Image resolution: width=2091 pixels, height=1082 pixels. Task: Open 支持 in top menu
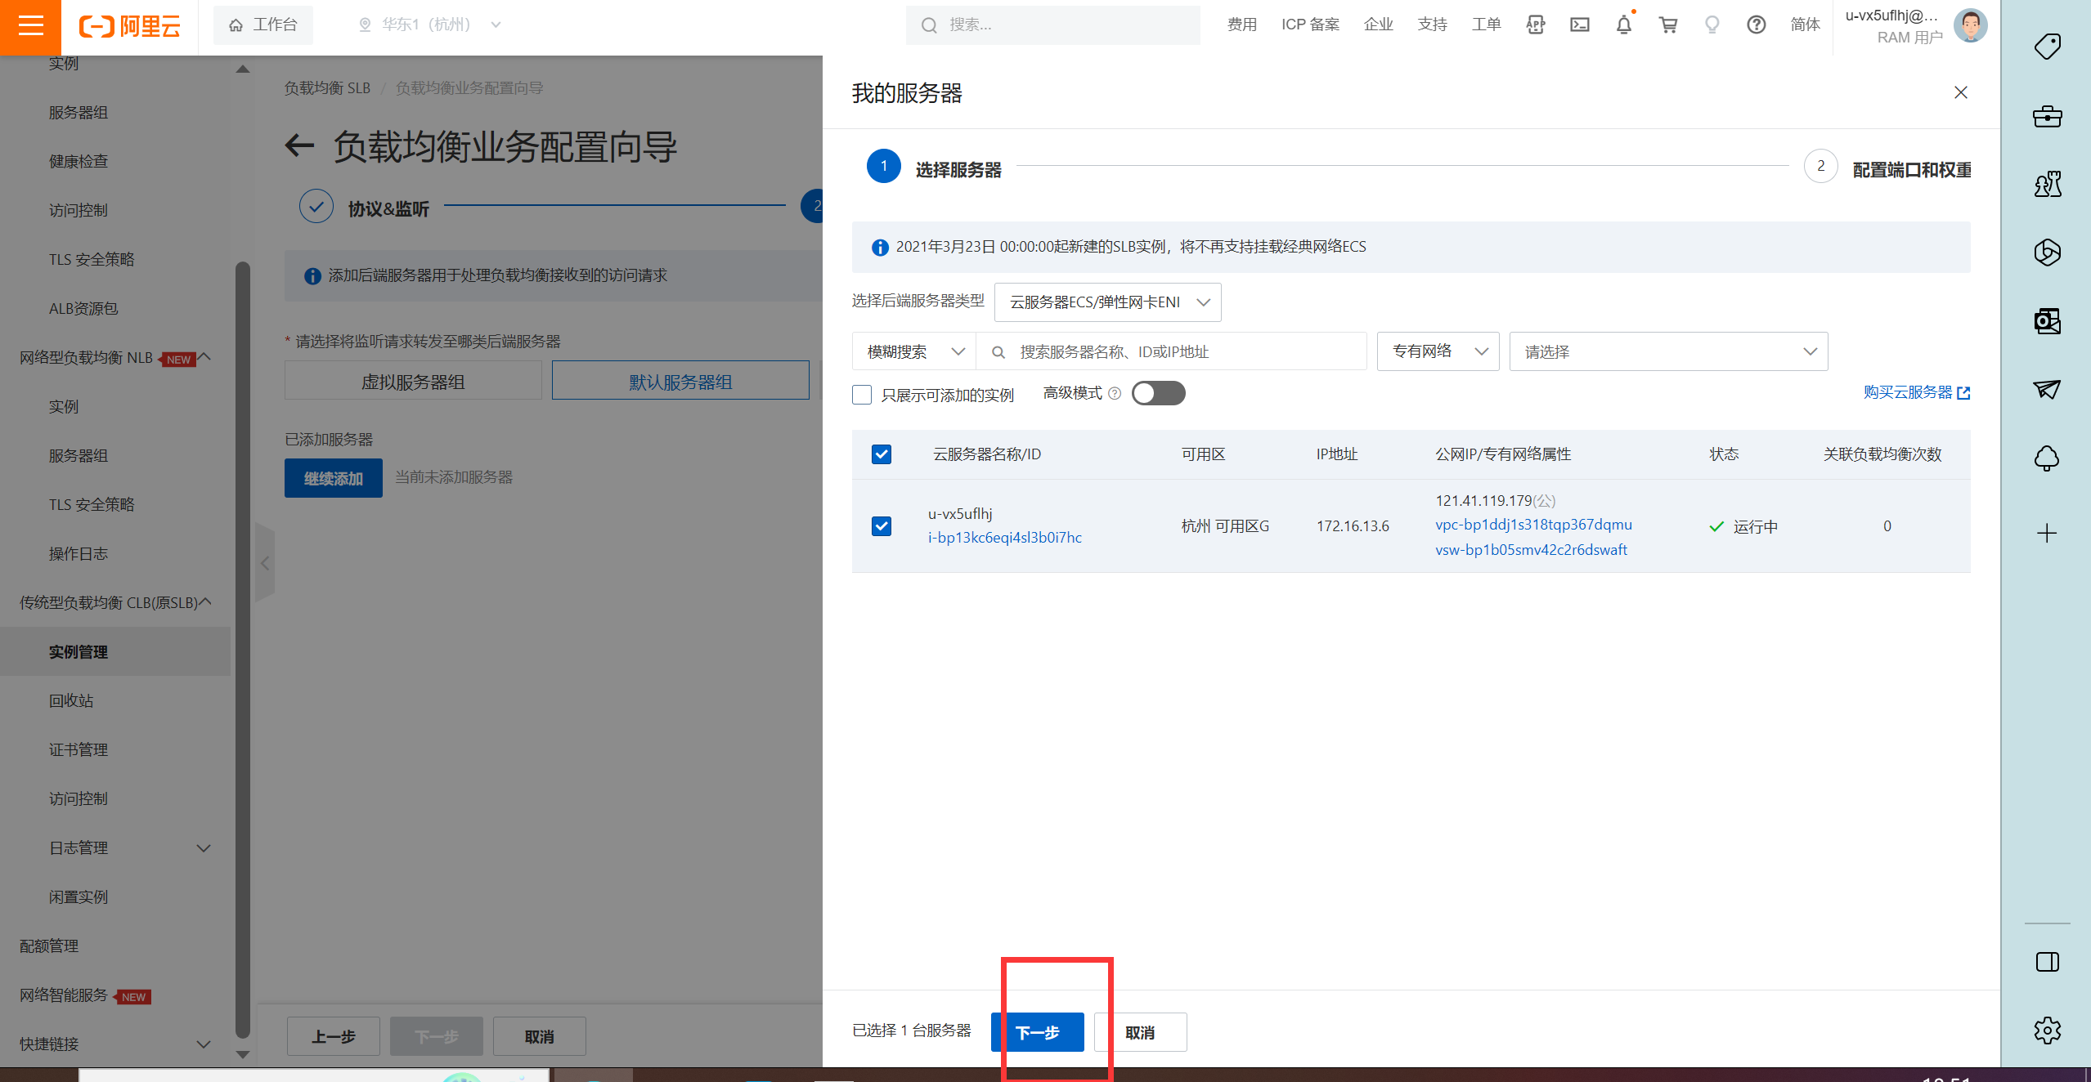pos(1433,25)
